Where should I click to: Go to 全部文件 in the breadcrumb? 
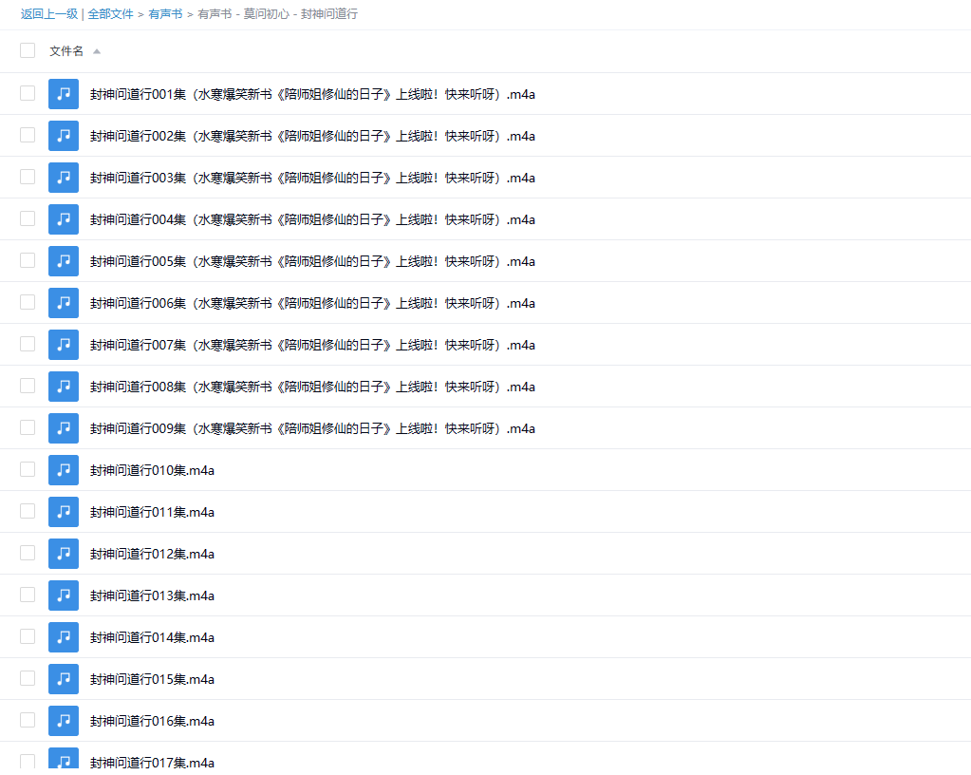(110, 14)
